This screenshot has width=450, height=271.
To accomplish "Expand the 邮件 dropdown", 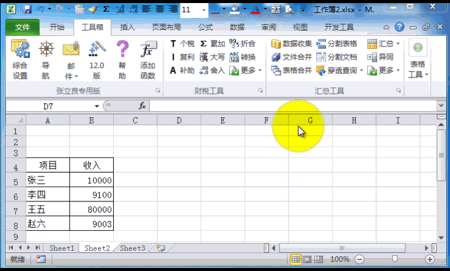I will point(72,76).
